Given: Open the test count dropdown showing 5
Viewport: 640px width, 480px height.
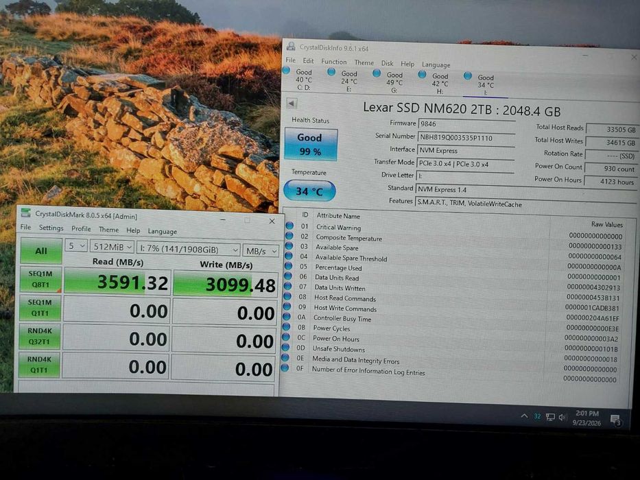Looking at the screenshot, I should point(76,245).
